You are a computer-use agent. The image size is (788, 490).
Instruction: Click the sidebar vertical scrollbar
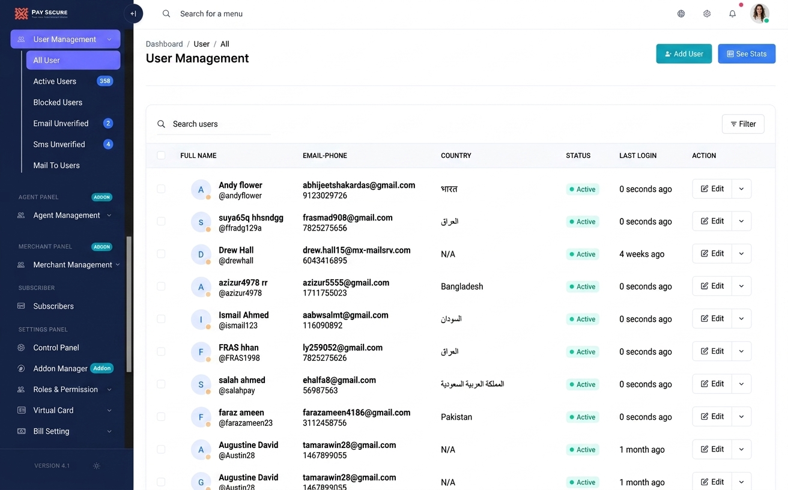(129, 304)
